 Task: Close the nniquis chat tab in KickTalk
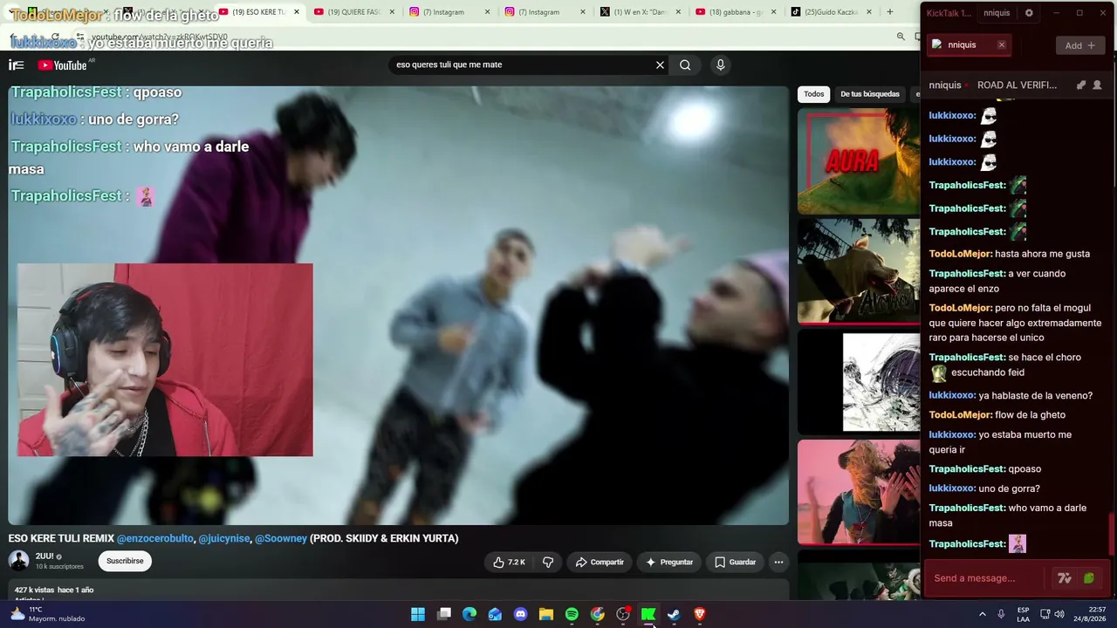(x=1001, y=44)
